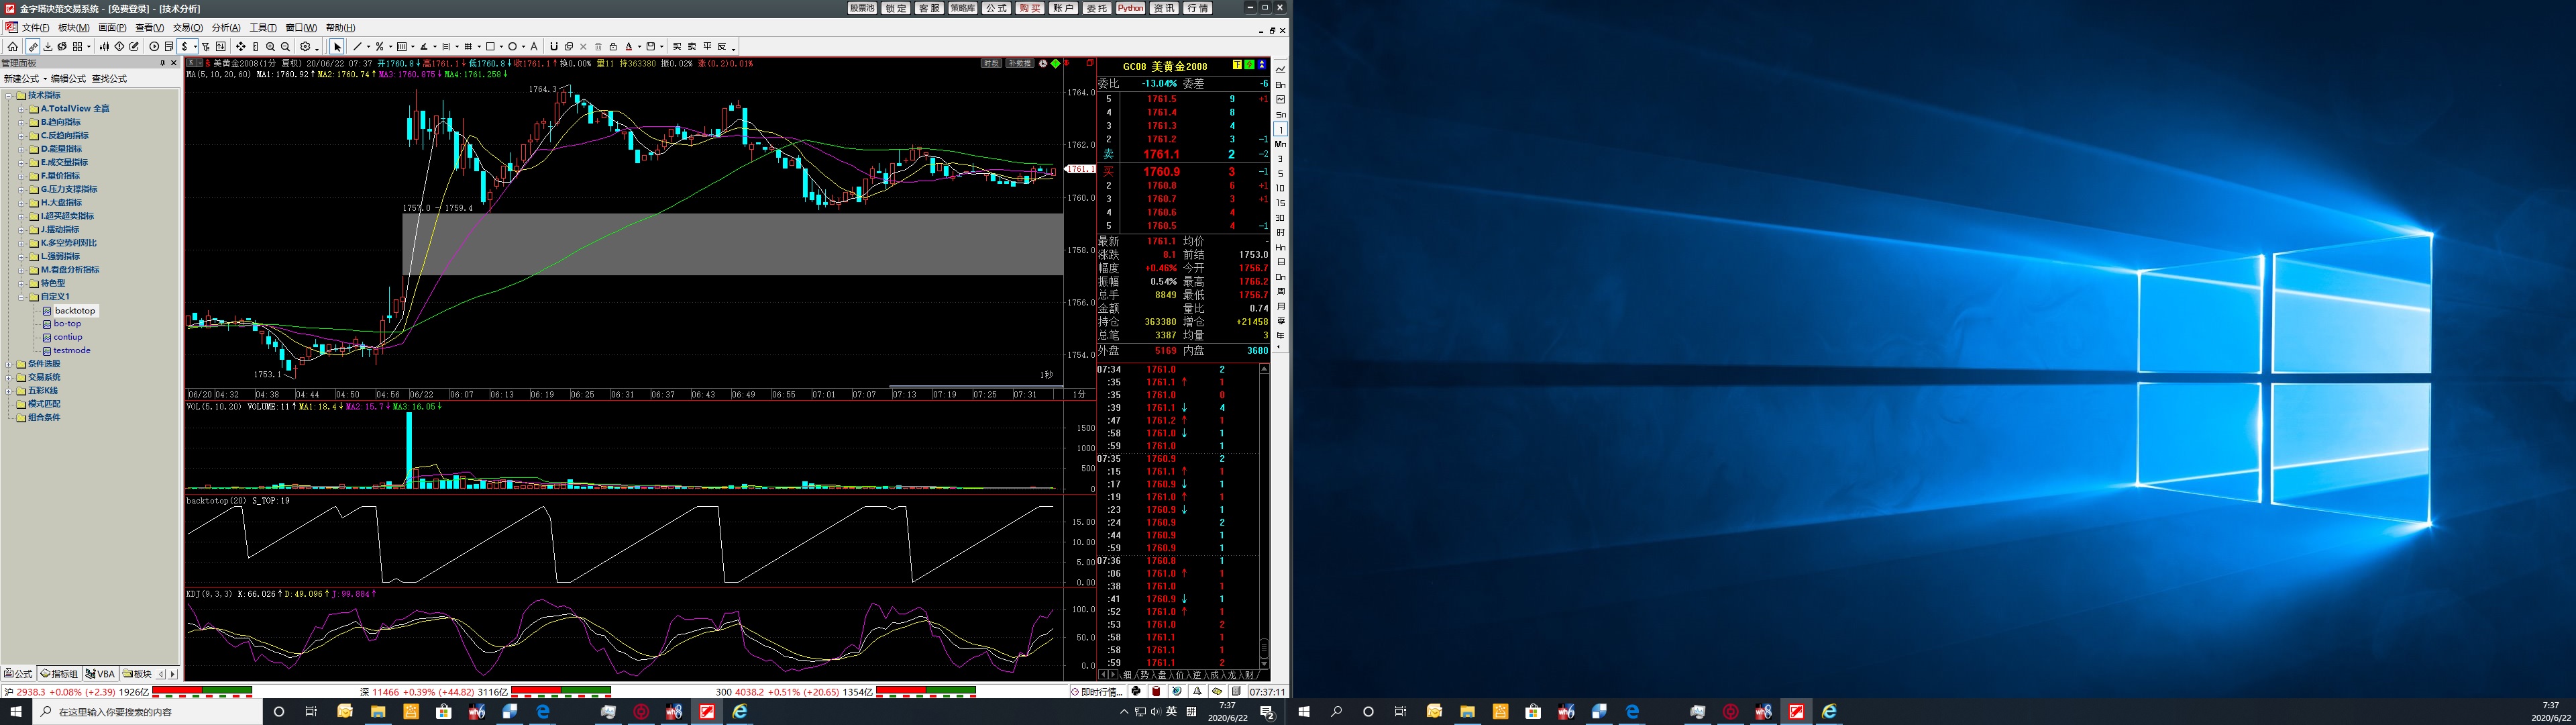Open dropdown arrow next to dollar icon
This screenshot has width=2576, height=725.
(x=196, y=47)
